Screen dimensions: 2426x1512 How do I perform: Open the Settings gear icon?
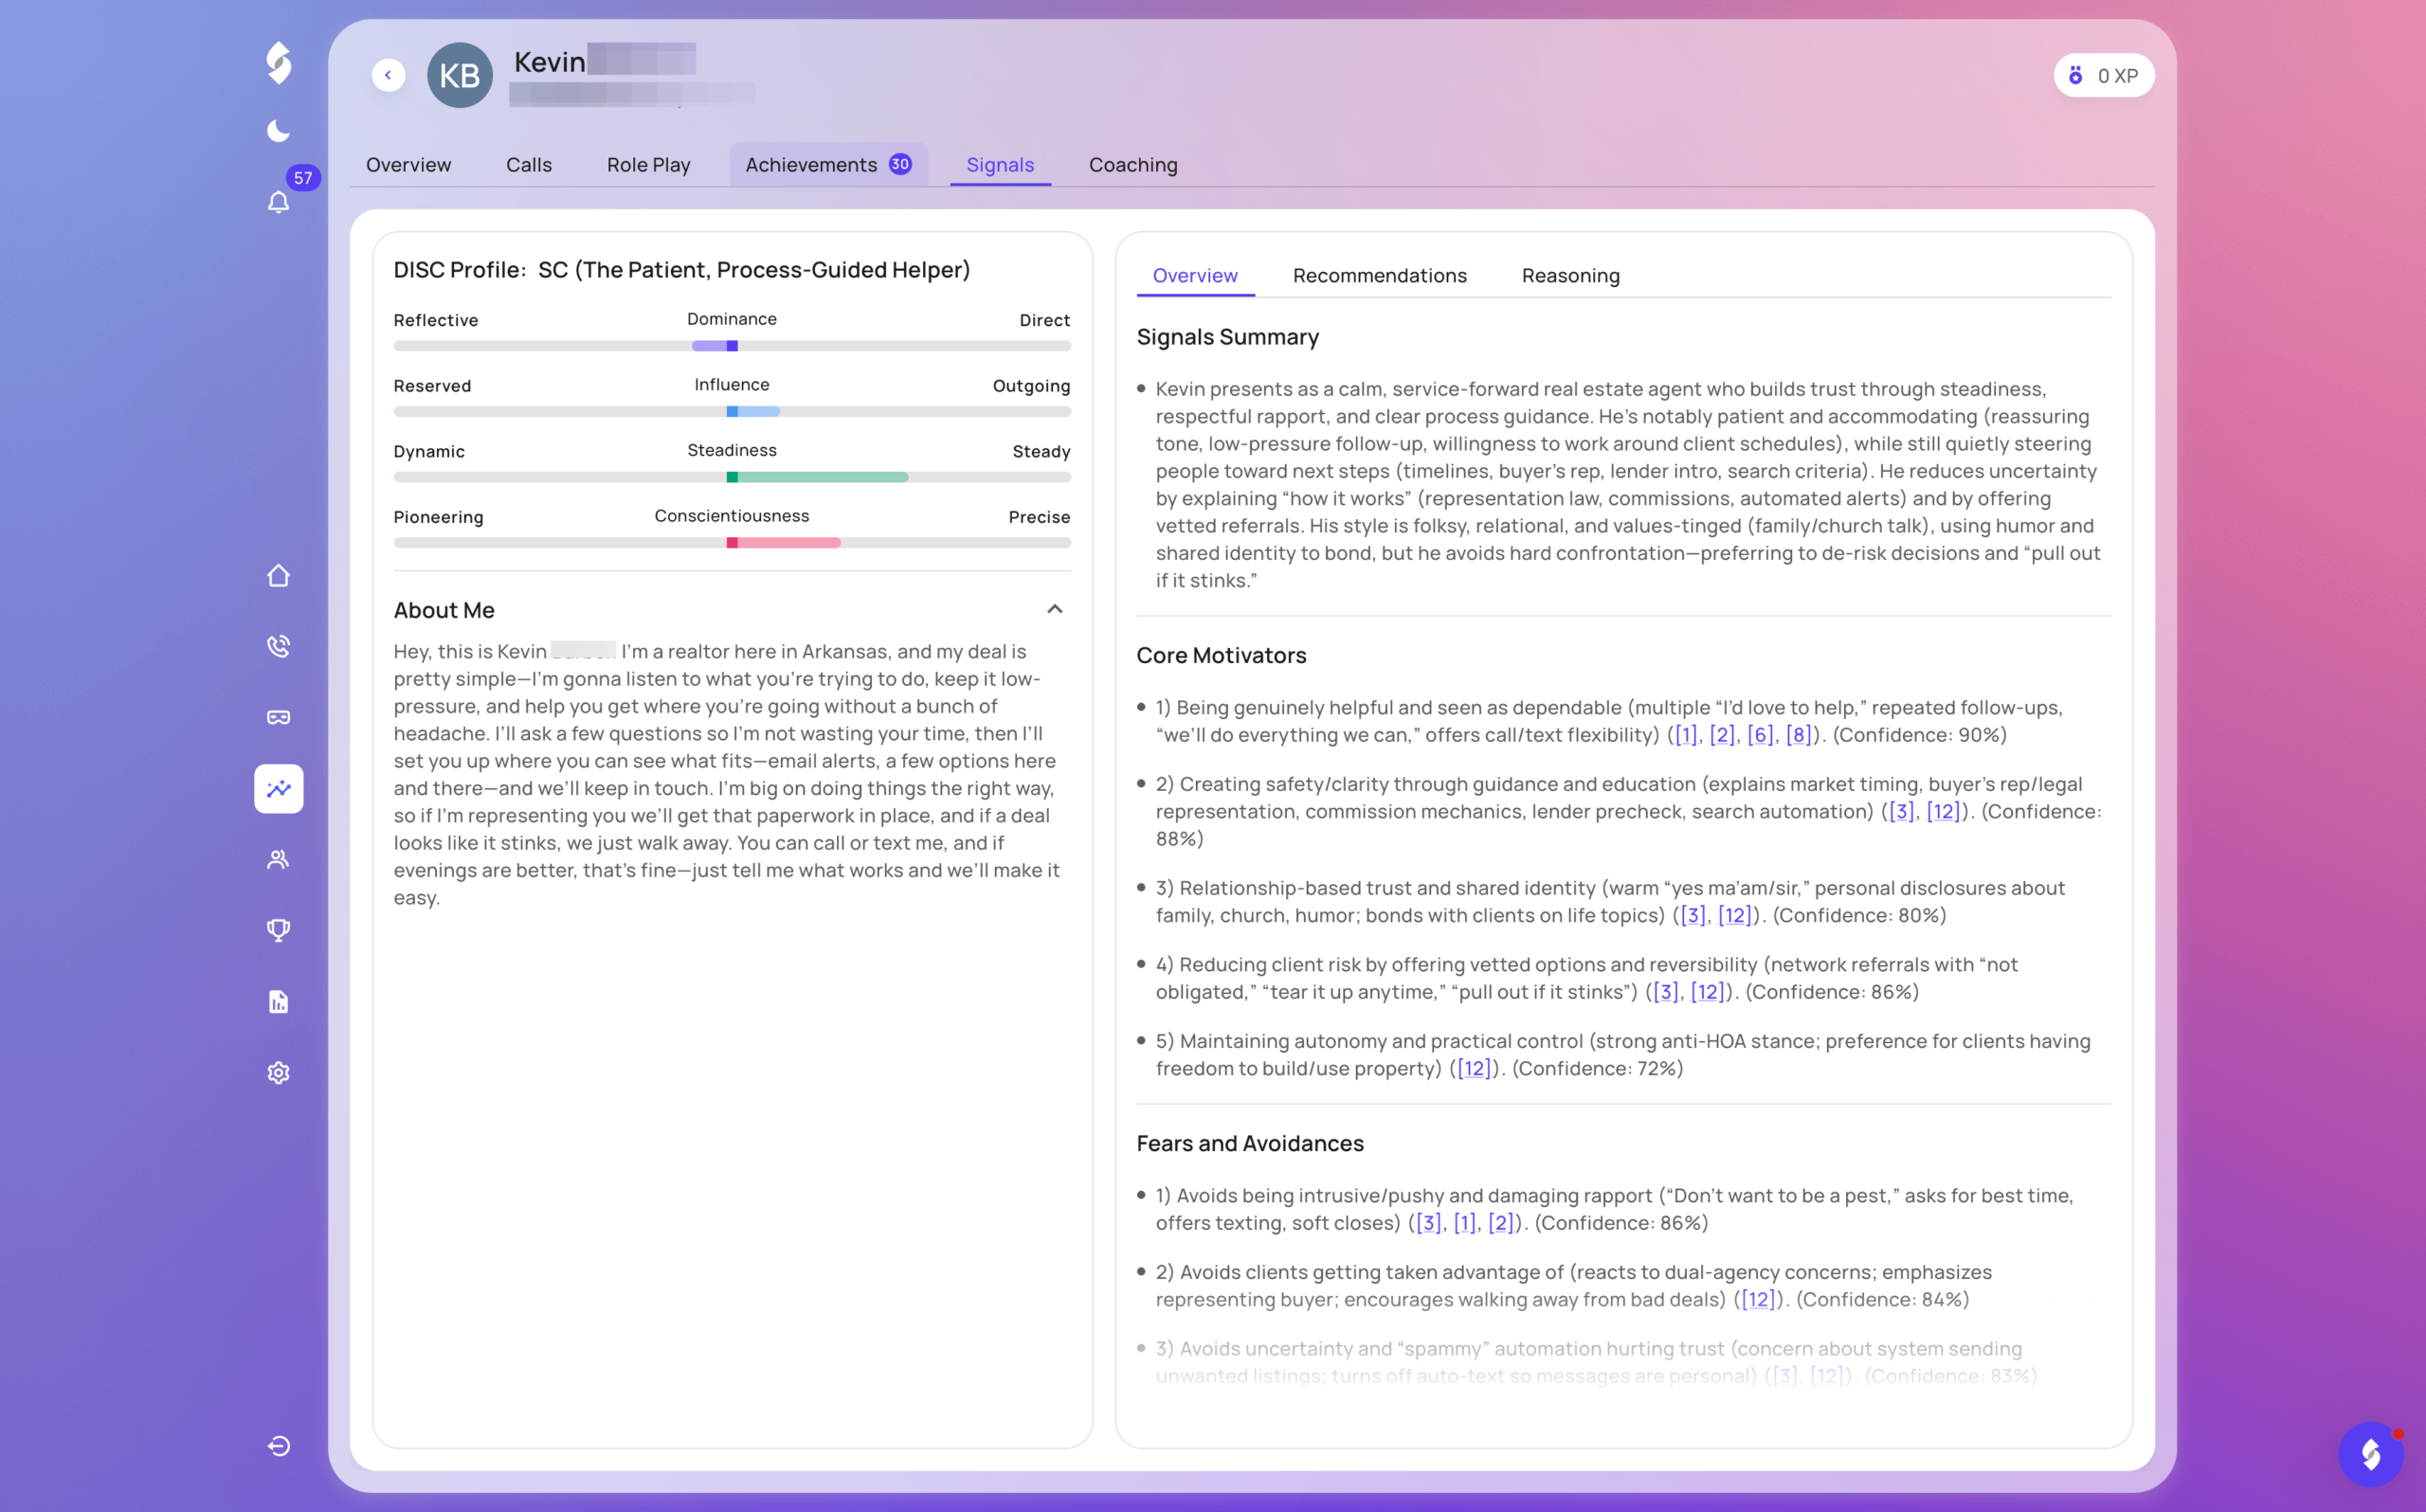pyautogui.click(x=278, y=1073)
